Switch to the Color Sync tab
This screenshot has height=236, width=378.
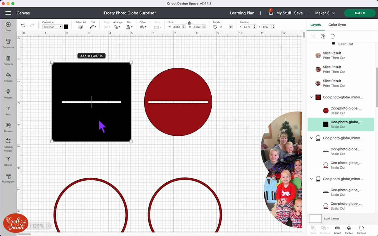[x=337, y=25]
